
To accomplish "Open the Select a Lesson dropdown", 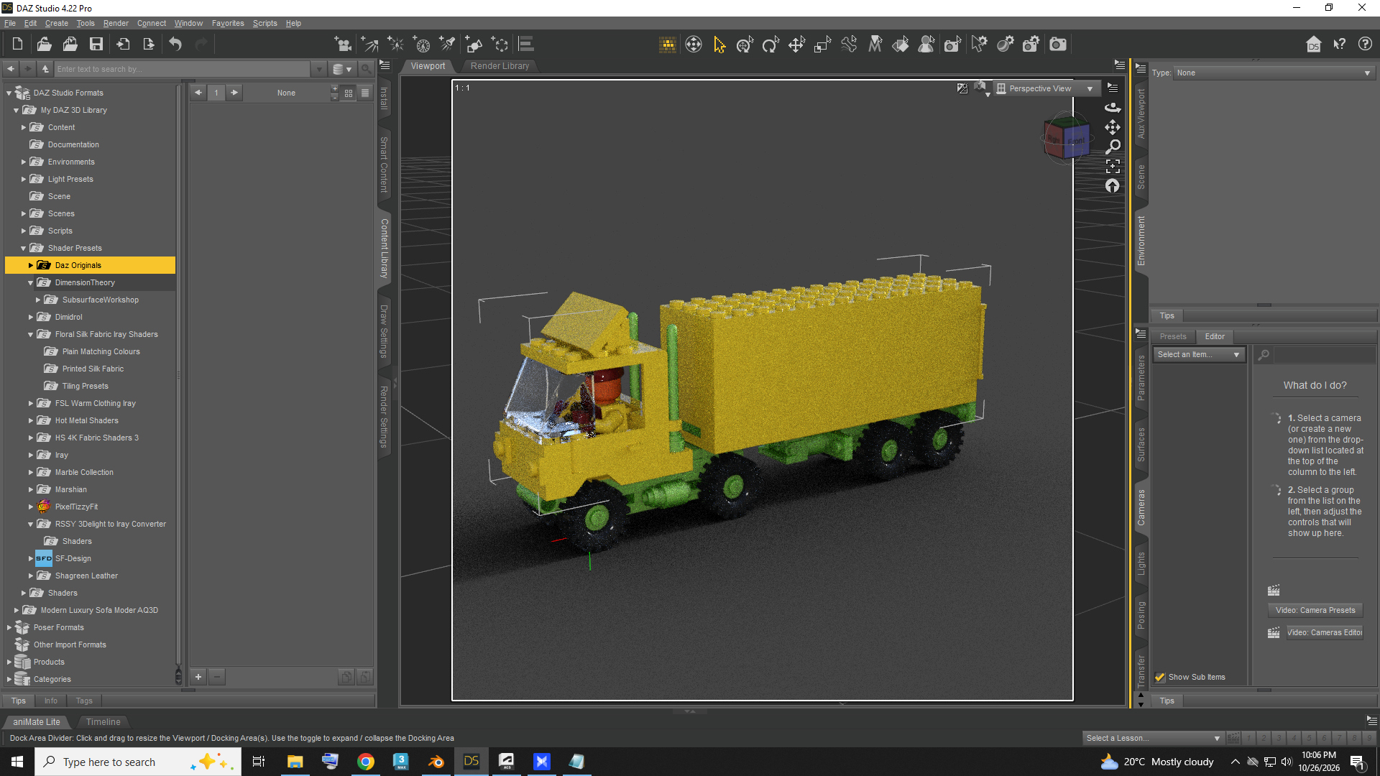I will pos(1153,738).
